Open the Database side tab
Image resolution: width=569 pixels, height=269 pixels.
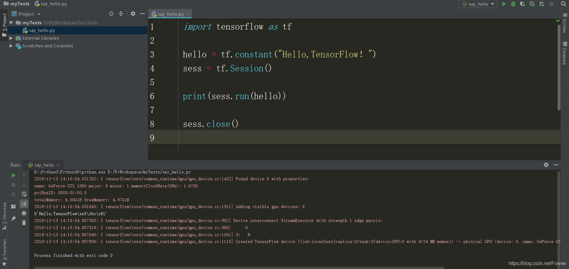click(x=565, y=53)
